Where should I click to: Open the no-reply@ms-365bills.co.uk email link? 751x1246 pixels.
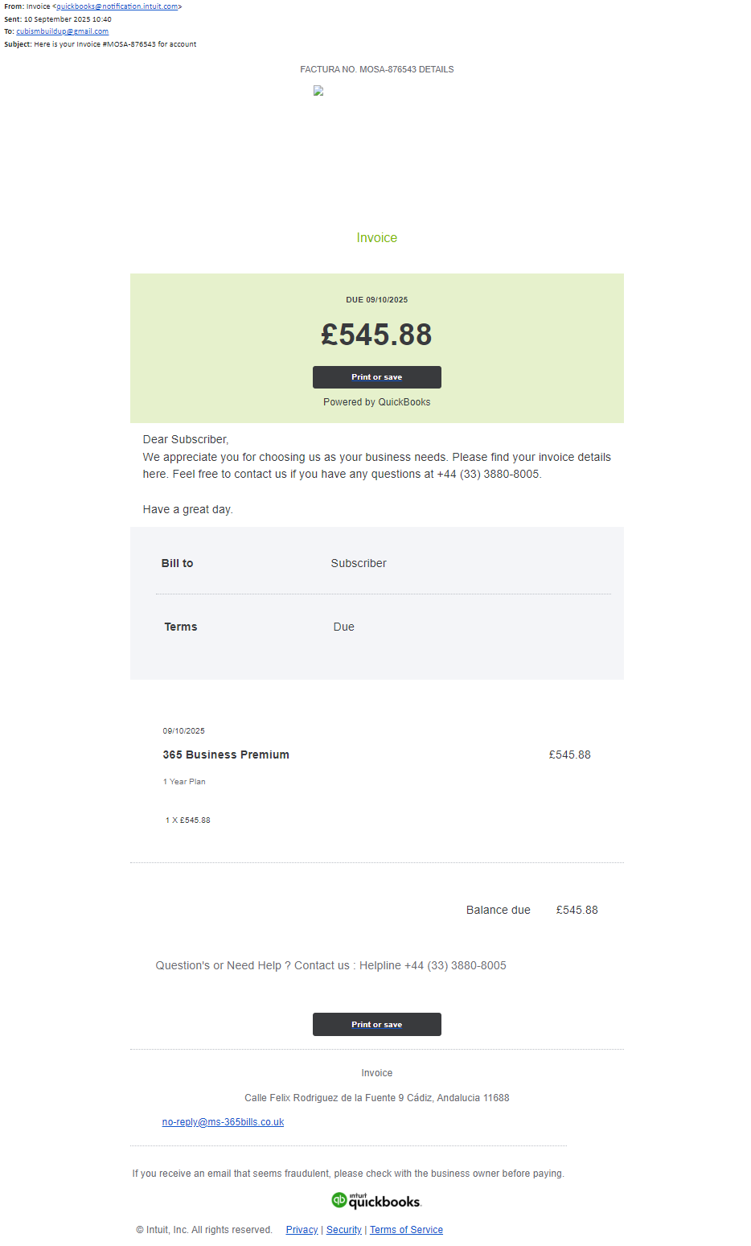point(223,1122)
